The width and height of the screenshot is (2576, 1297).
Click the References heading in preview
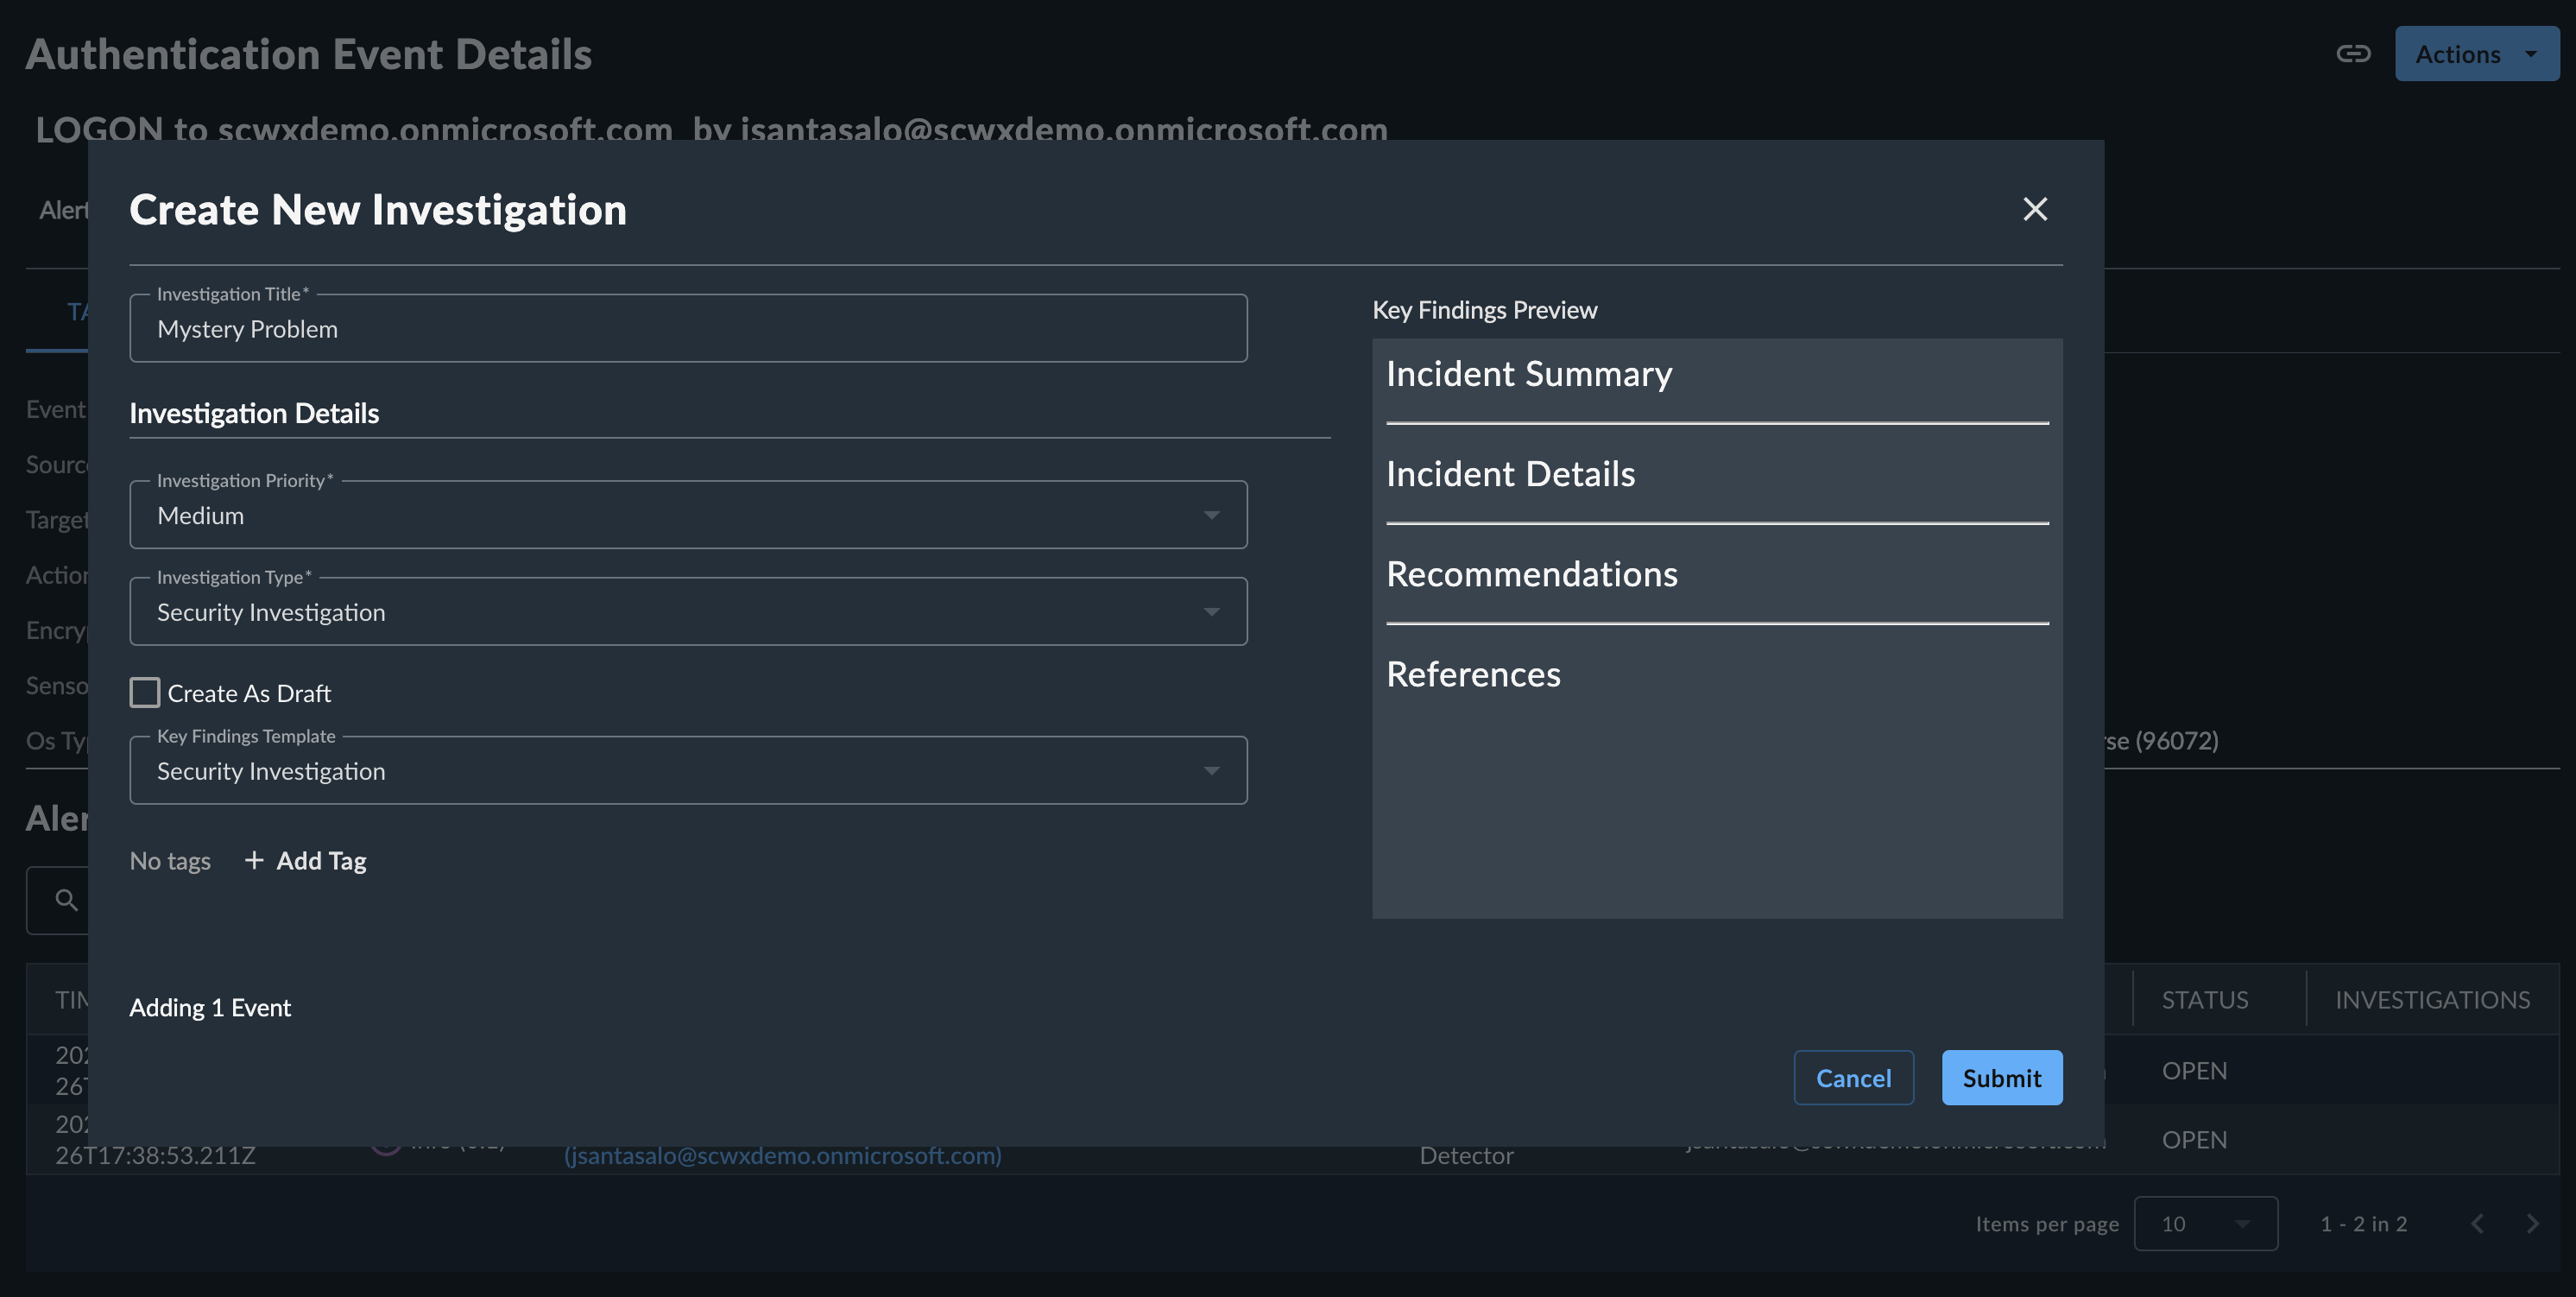click(x=1473, y=674)
